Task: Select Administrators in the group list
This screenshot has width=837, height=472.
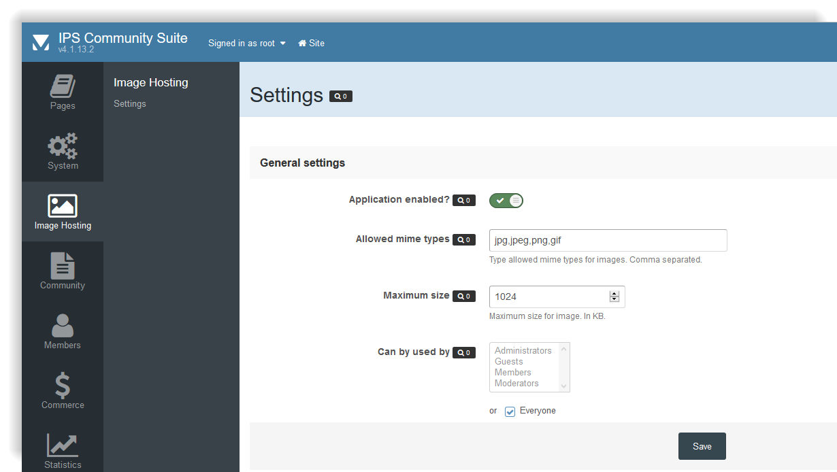Action: [523, 351]
